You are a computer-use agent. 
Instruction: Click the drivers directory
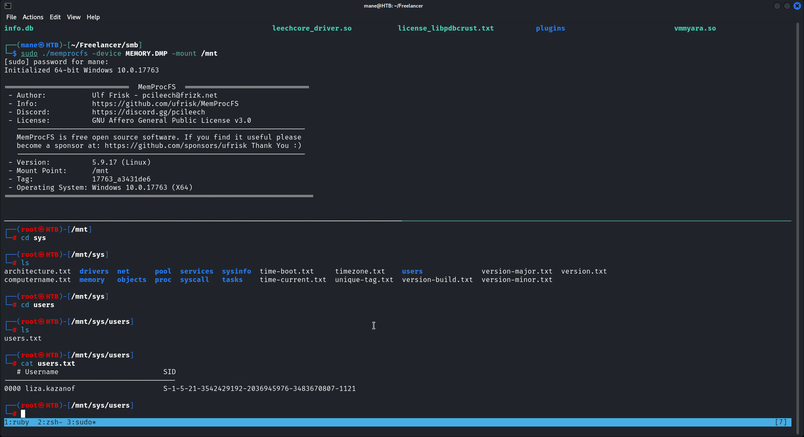pos(94,272)
